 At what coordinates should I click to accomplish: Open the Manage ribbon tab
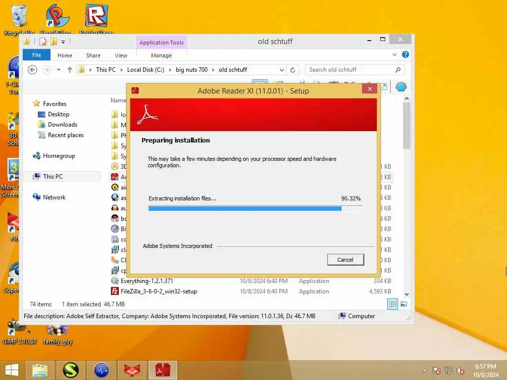pos(161,55)
